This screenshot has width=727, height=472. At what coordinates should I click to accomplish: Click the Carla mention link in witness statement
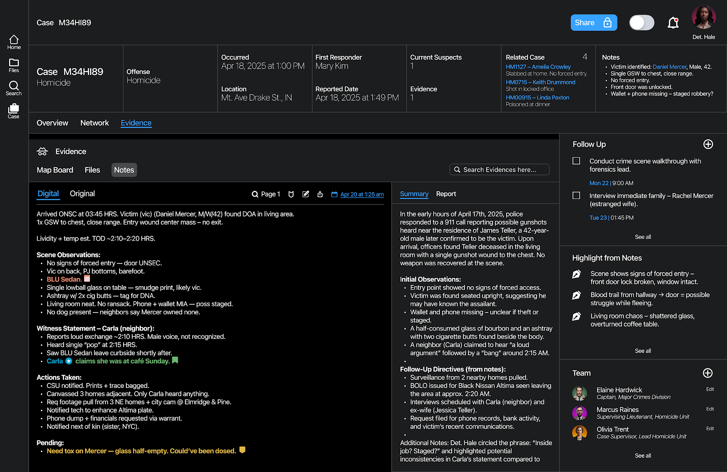point(55,361)
